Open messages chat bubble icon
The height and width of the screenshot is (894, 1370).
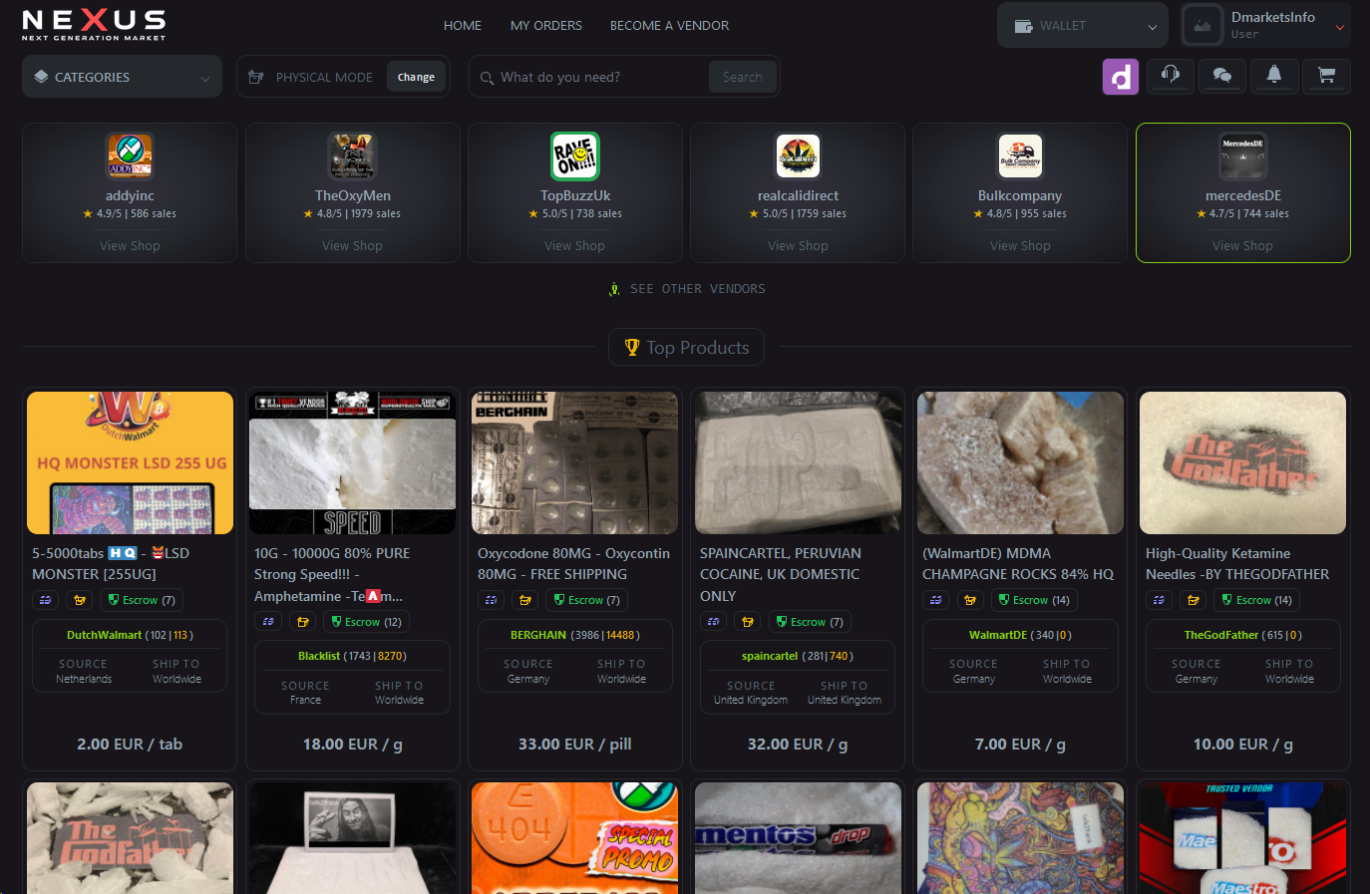(1221, 76)
